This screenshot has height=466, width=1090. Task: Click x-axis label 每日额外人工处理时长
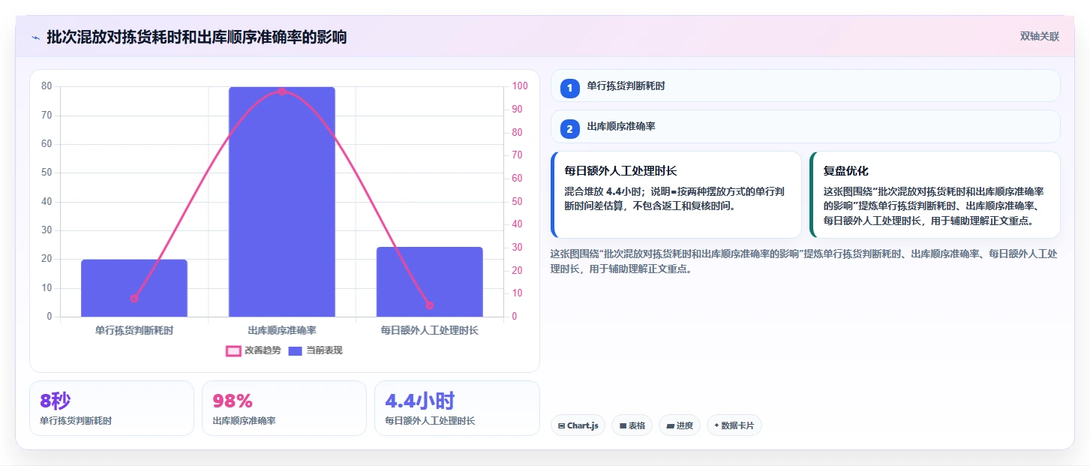(430, 330)
